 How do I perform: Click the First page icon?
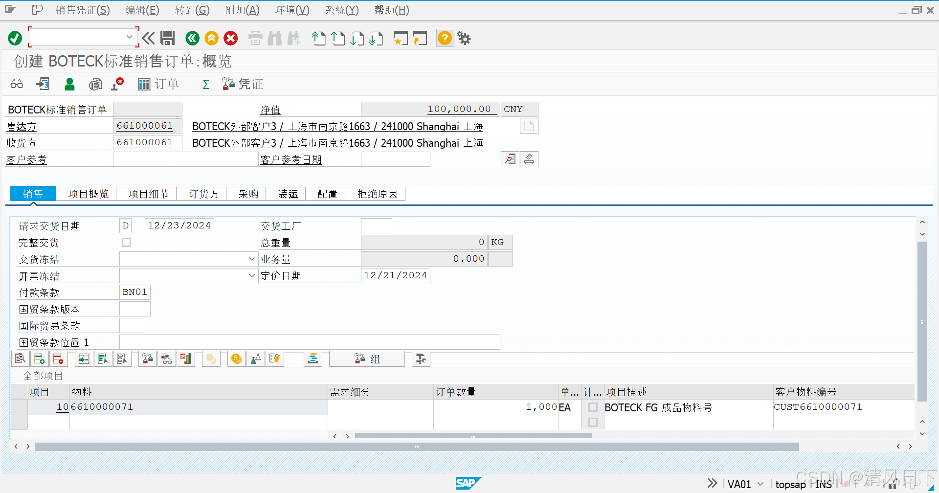coord(319,38)
